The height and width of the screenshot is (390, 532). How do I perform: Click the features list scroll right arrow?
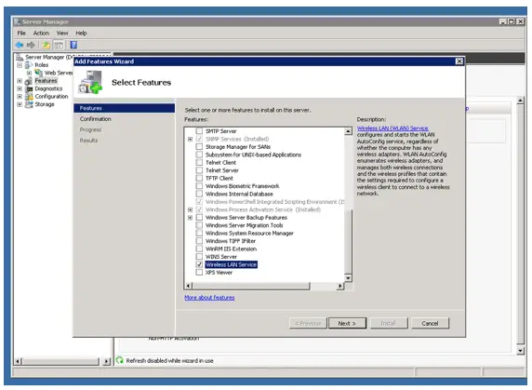tap(340, 286)
